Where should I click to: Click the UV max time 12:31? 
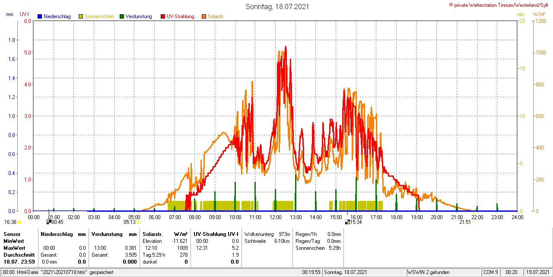click(202, 248)
